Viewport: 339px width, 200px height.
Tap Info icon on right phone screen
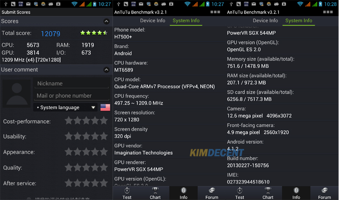coord(296,191)
